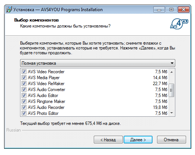Click the component list scroll up arrow
The width and height of the screenshot is (195, 155).
coord(172,72)
